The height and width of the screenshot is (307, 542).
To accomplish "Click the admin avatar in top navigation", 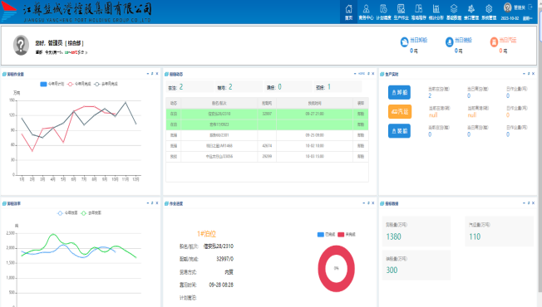I will coord(507,7).
